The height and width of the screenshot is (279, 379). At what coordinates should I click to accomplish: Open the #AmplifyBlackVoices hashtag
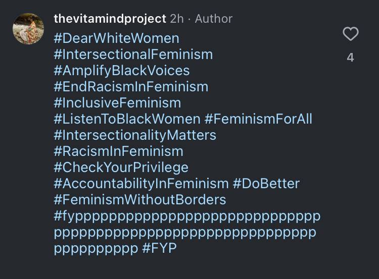(x=122, y=71)
